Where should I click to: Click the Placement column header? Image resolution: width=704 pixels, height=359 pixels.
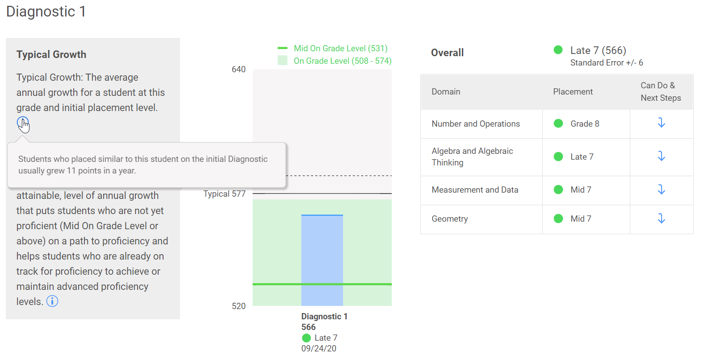click(x=573, y=91)
